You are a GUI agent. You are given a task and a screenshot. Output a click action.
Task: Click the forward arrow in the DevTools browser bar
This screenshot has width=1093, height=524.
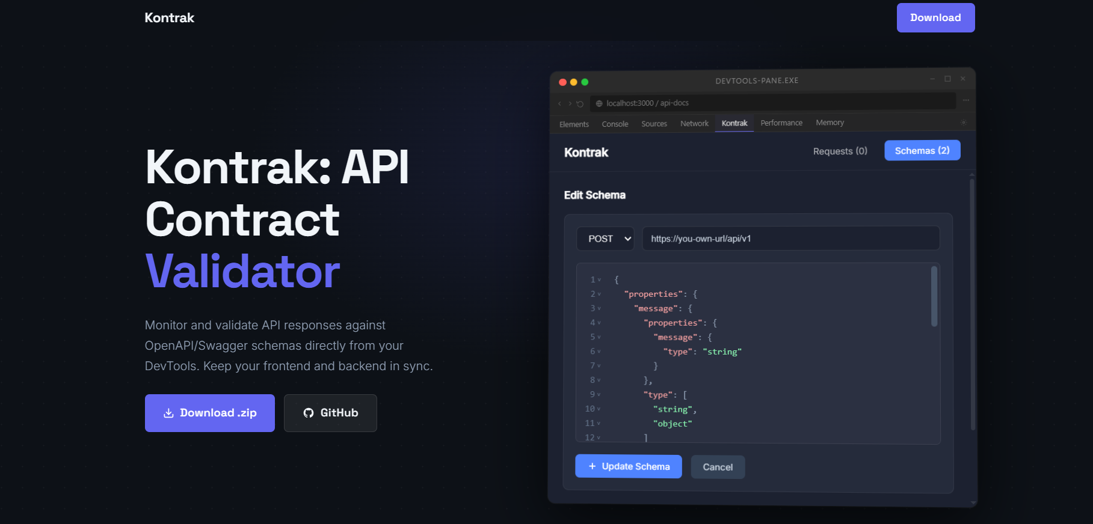(570, 103)
